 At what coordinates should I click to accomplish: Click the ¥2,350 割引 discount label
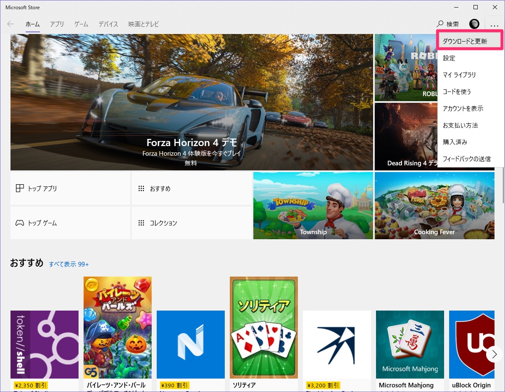click(x=30, y=385)
